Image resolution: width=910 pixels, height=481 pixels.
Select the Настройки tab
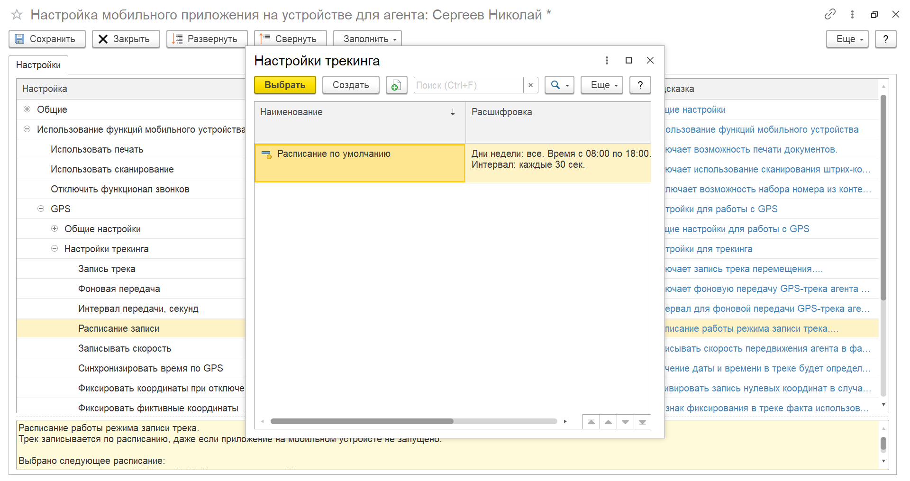coord(38,65)
